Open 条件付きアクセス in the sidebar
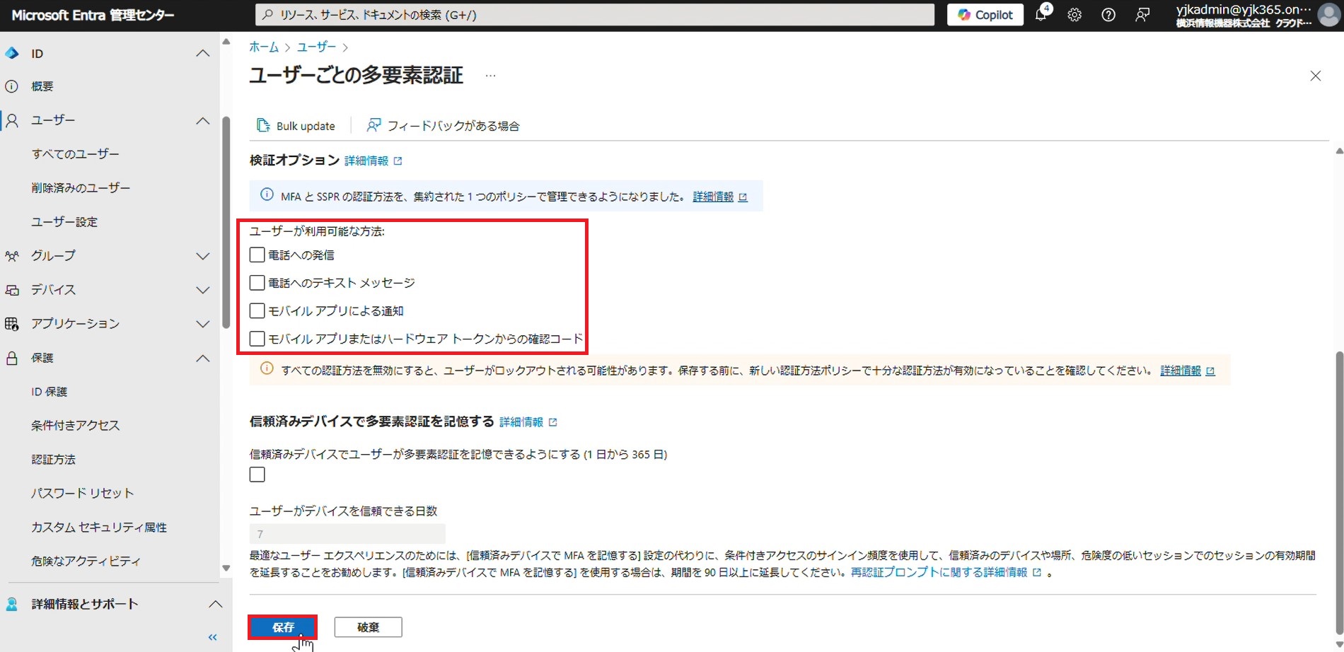The height and width of the screenshot is (652, 1344). coord(75,425)
